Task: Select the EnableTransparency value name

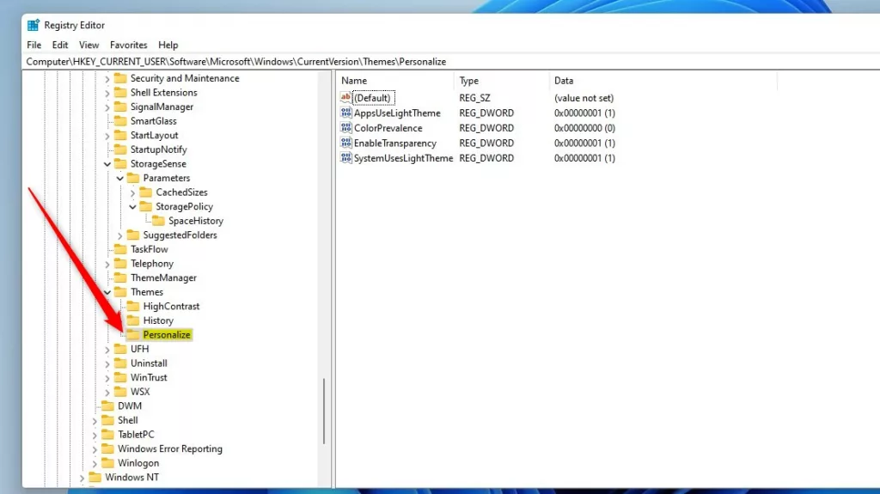Action: [x=395, y=143]
